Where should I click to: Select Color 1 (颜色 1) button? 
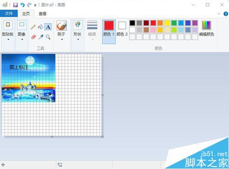(x=109, y=32)
